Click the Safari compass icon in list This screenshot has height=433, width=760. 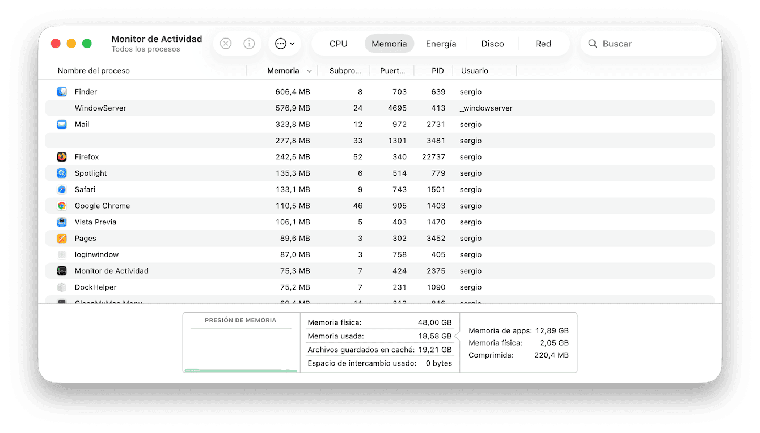pos(62,189)
